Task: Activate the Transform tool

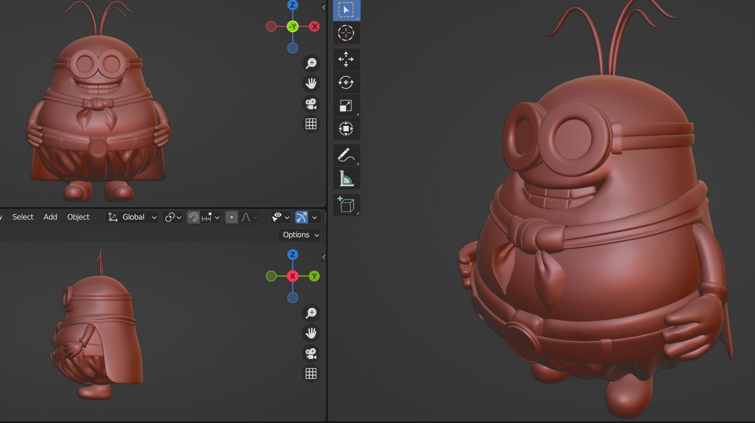Action: [346, 129]
